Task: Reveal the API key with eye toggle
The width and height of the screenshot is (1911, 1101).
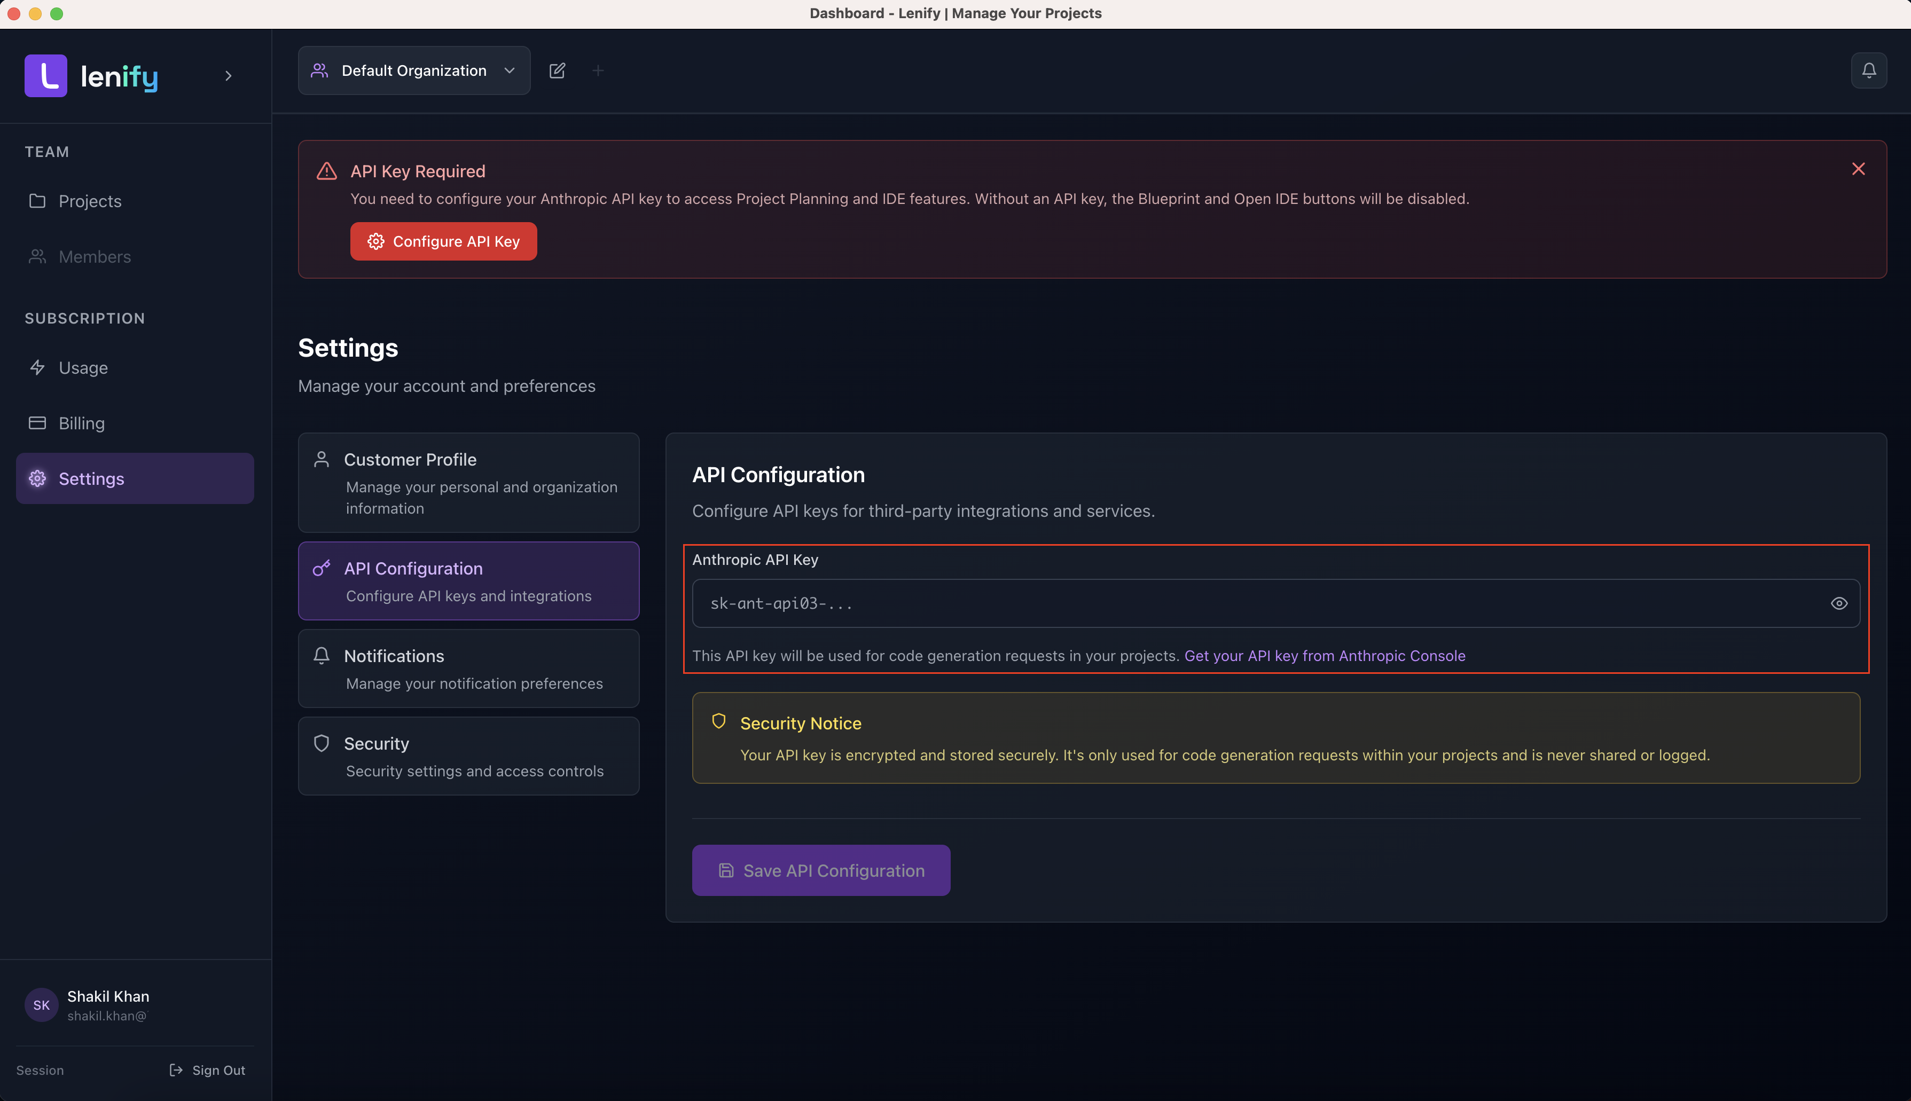Action: 1839,603
